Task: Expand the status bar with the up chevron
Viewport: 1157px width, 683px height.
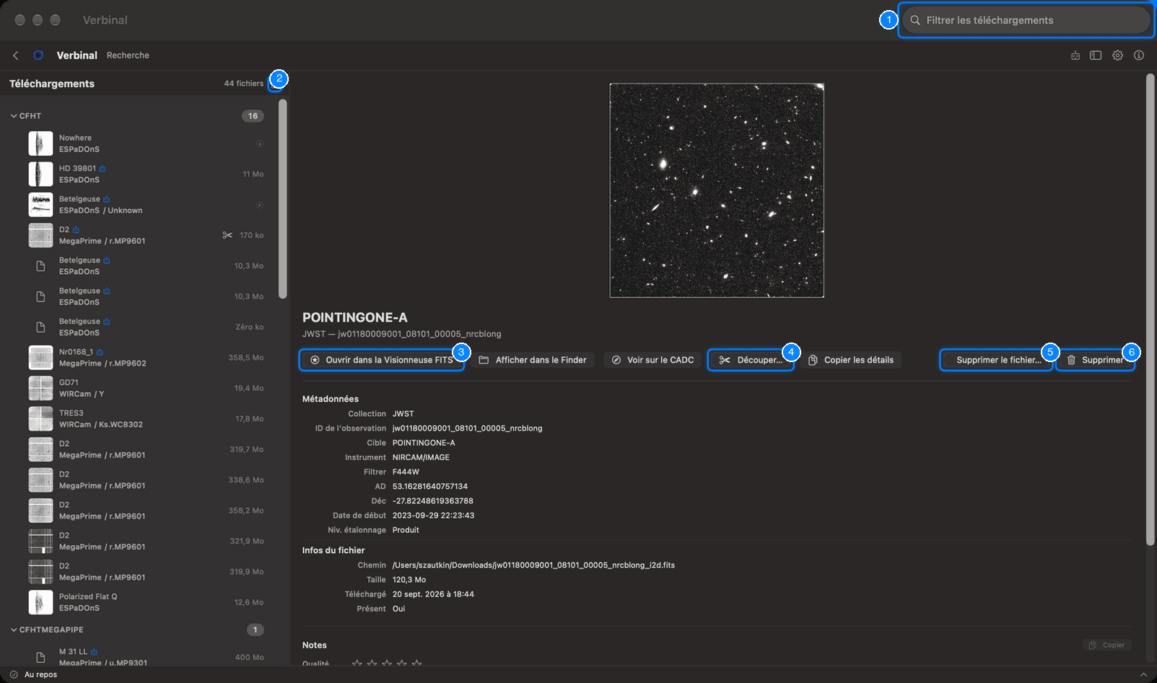Action: [1143, 674]
